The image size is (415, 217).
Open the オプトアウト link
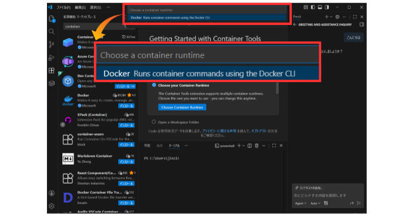click(x=259, y=131)
